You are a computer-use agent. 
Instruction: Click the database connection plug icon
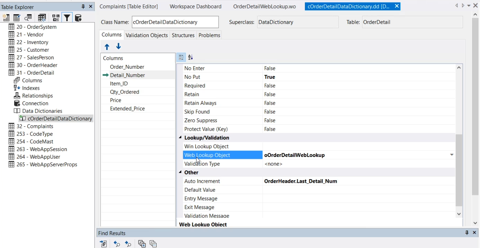point(78,18)
